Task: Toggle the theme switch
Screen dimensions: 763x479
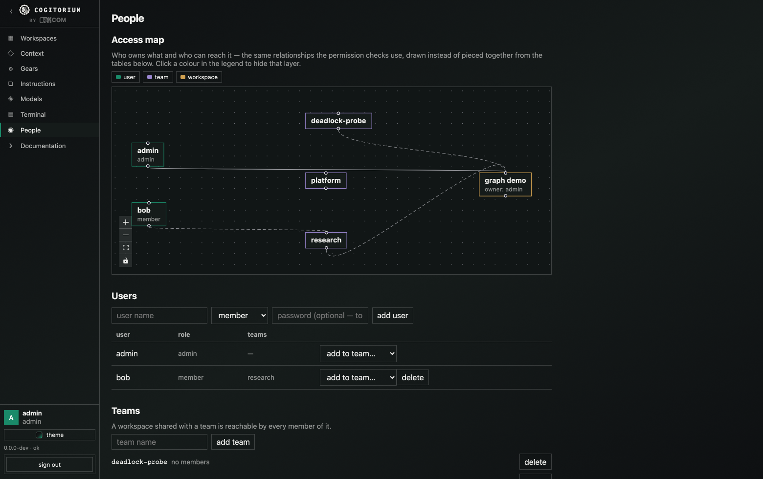Action: 49,435
